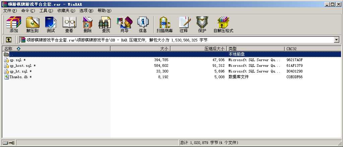
Task: Click the qp_ht.sql file icon
Action: [7, 71]
